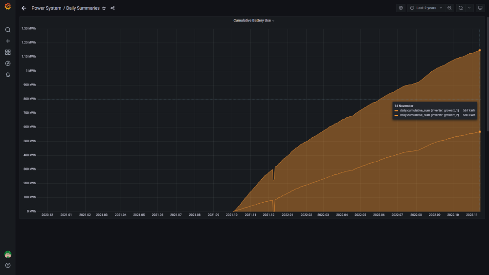Screen dimensions: 489x275
Task: Open the Alerting bell icon
Action: [8, 75]
